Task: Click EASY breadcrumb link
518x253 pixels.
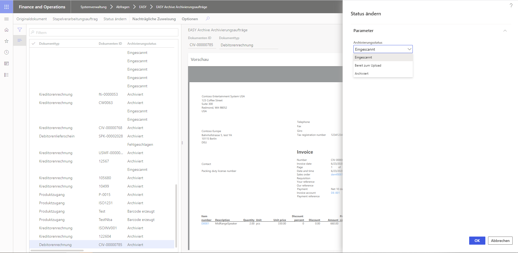Action: [x=143, y=7]
